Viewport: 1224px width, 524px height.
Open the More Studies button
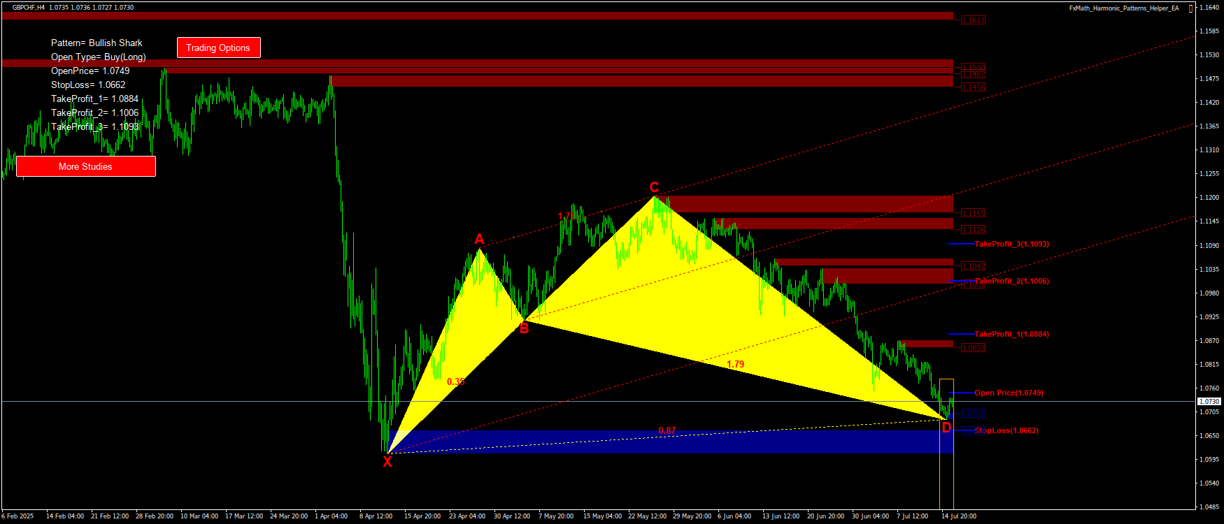(85, 166)
